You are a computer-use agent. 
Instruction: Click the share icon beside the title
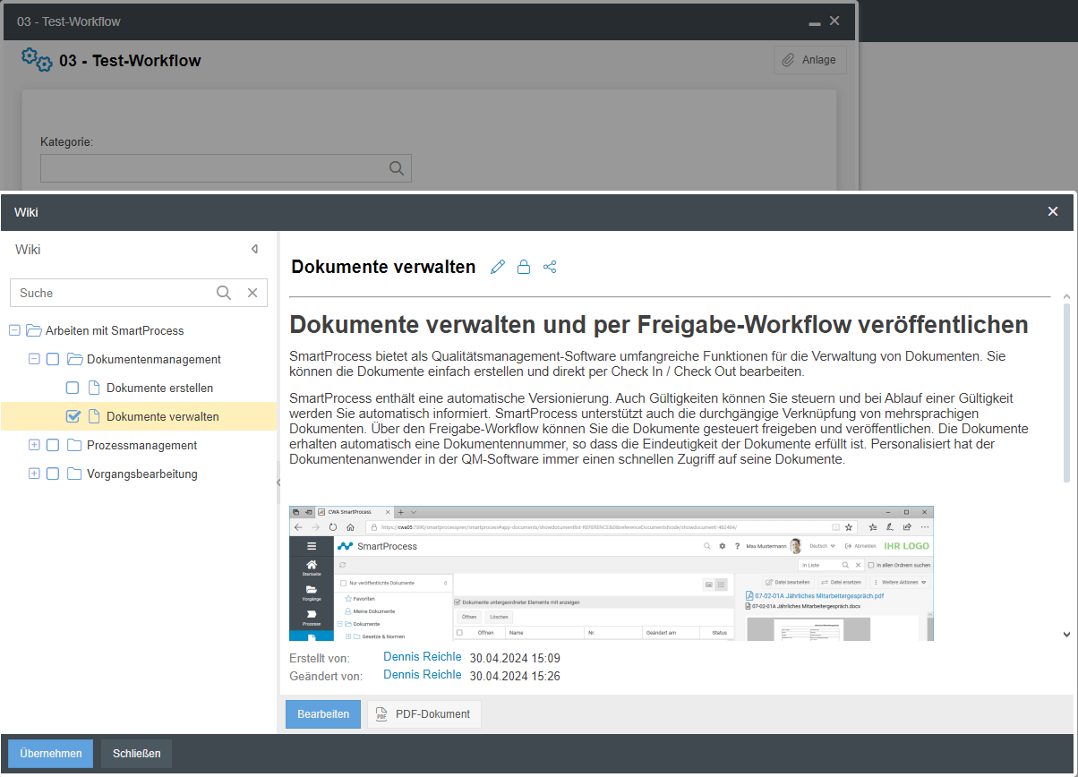(550, 267)
